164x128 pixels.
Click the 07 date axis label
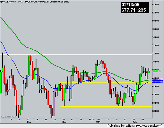[x=72, y=120]
